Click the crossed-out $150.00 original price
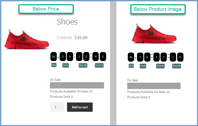 (x=64, y=38)
